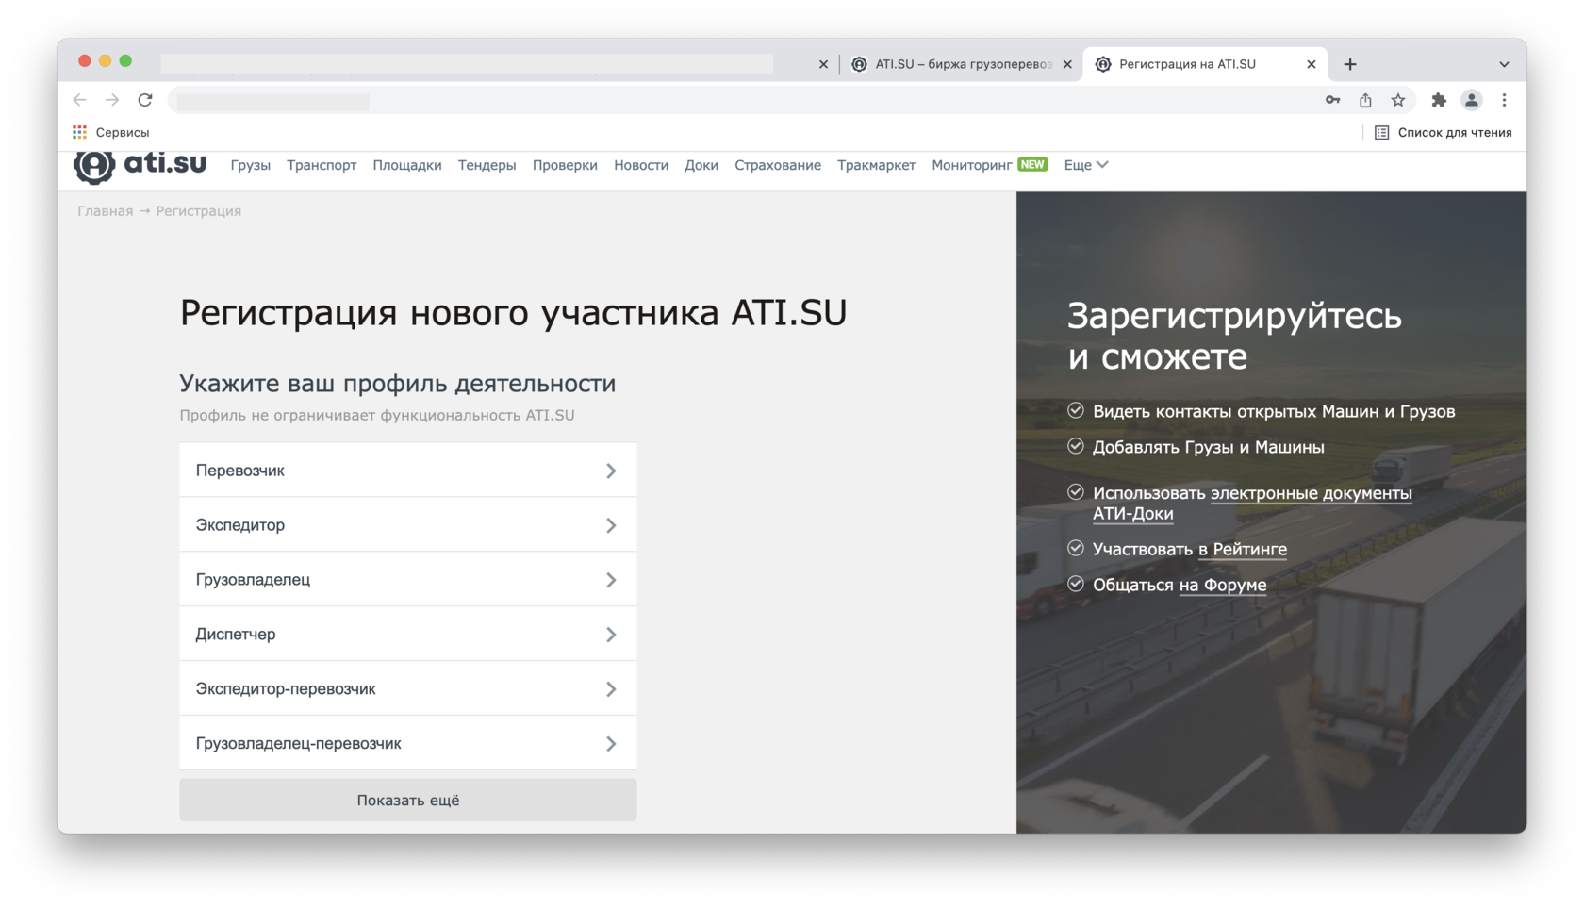Close the Регистрация на ATI.SU tab

click(1311, 64)
